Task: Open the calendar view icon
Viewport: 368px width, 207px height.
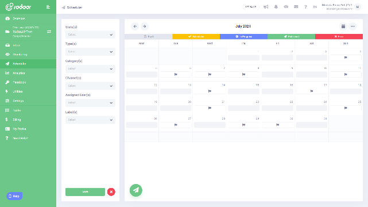Action: coord(343,26)
